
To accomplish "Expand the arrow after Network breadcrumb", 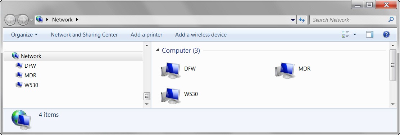I will (x=77, y=20).
